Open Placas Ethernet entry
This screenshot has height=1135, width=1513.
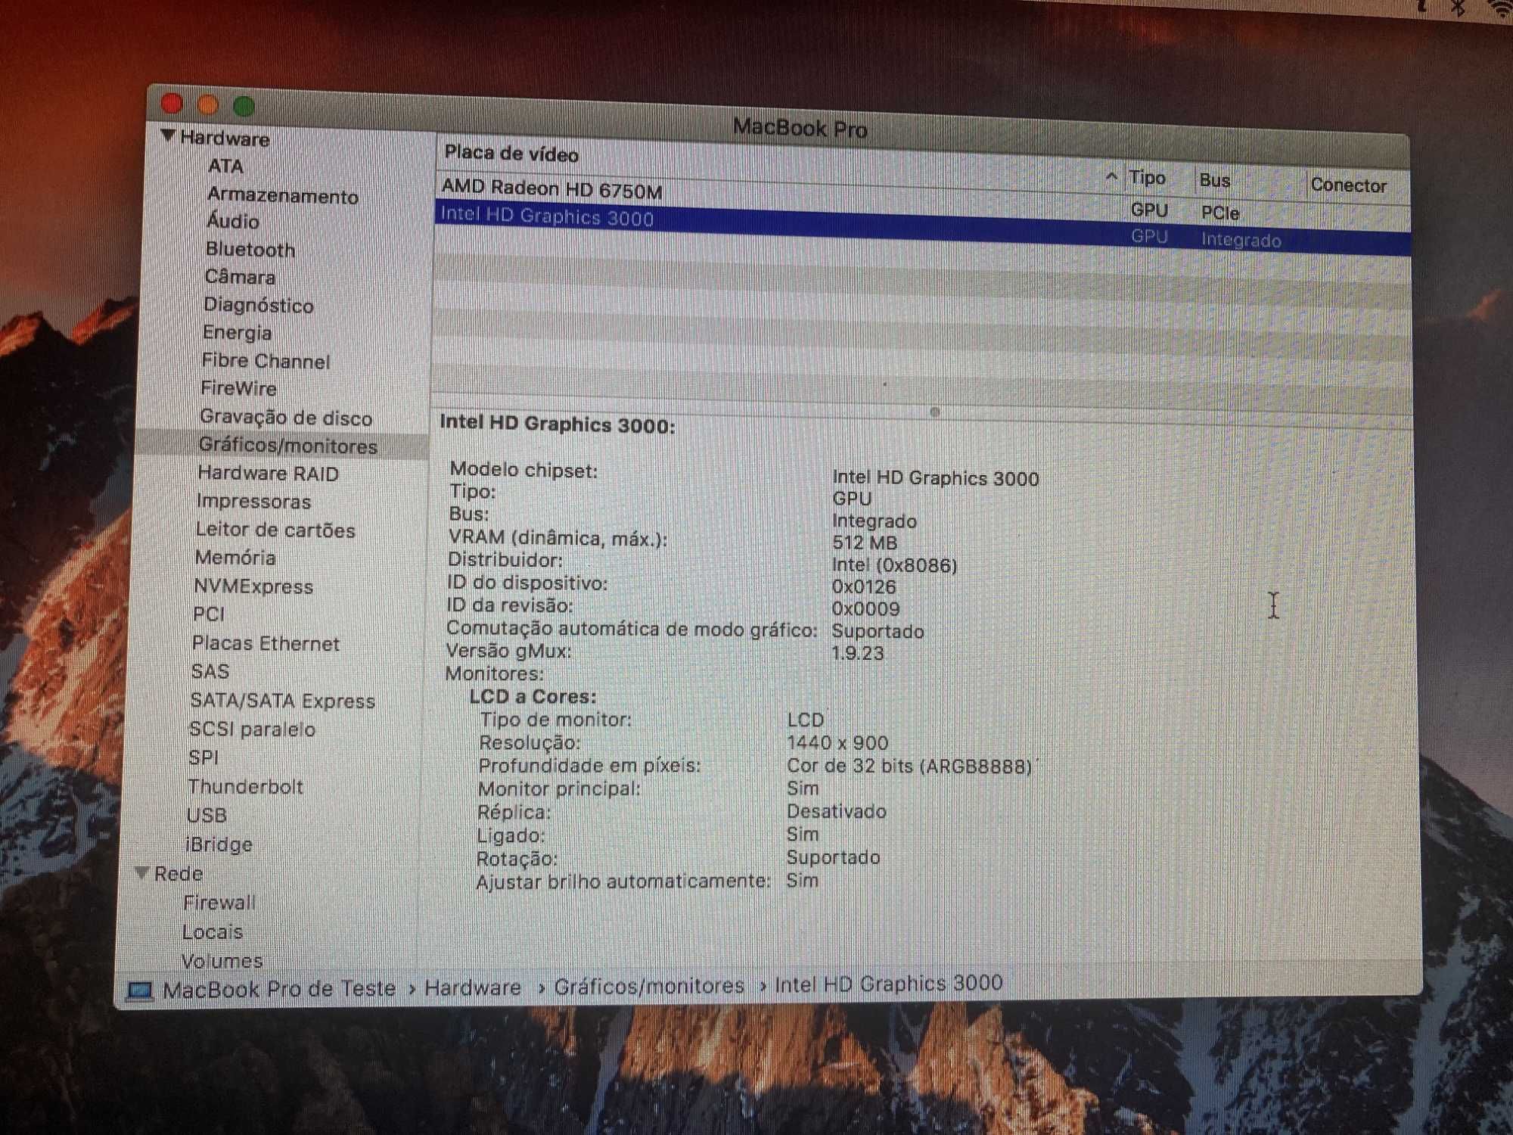coord(265,642)
